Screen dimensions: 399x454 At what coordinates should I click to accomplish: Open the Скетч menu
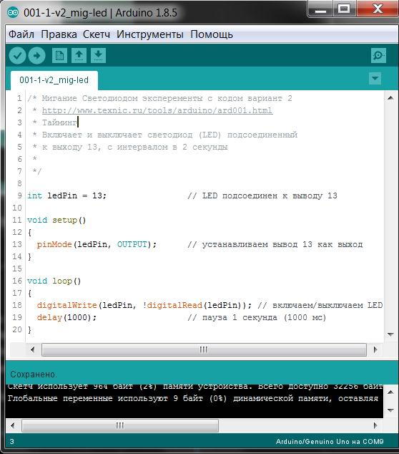97,34
